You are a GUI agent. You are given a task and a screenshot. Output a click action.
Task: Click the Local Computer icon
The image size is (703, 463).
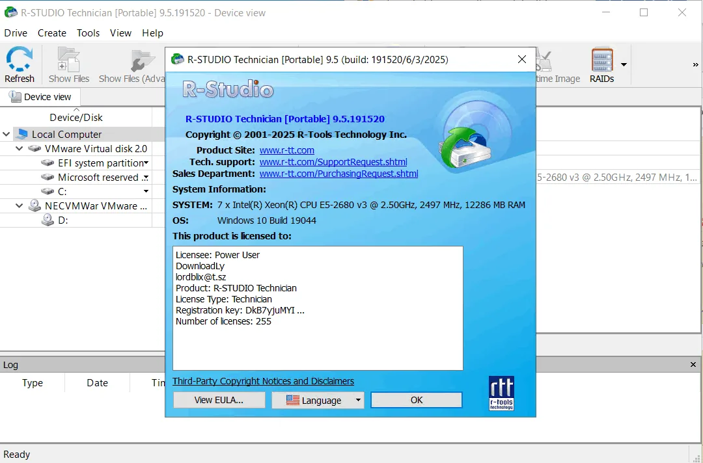tap(22, 134)
